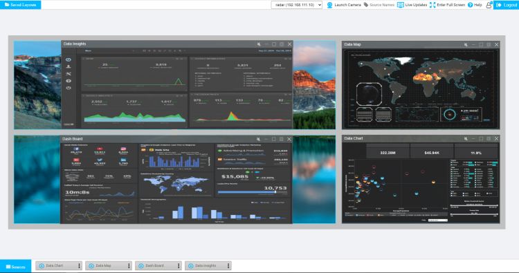Screen dimensions: 519x273
Task: Click the Dash Board window title
Action: (x=73, y=139)
